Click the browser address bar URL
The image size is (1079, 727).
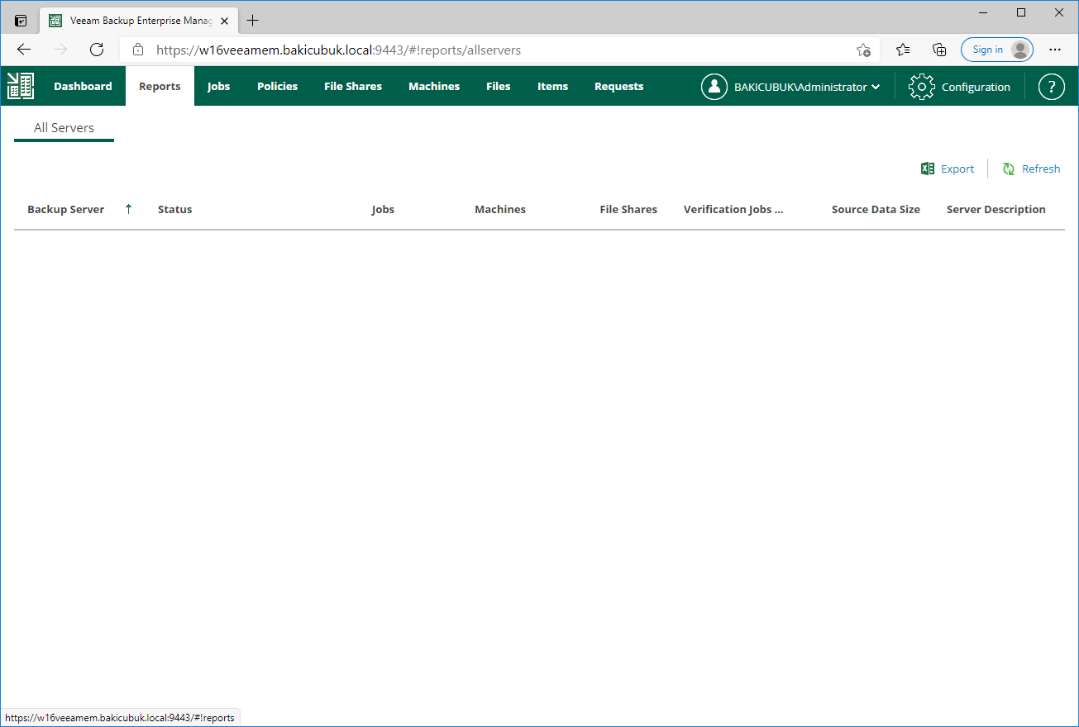(x=339, y=50)
